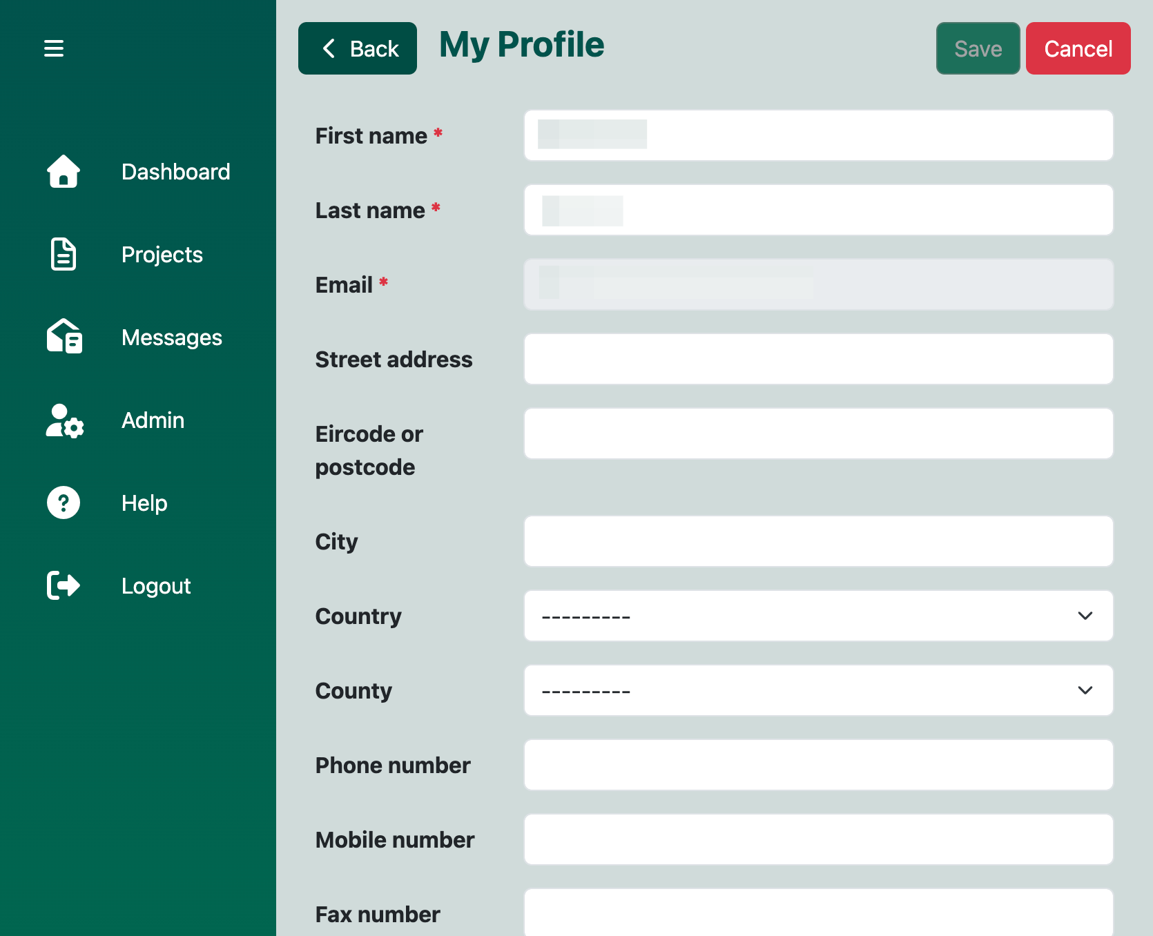Click the 'Eircode or postcode' label
This screenshot has height=936, width=1153.
click(369, 451)
